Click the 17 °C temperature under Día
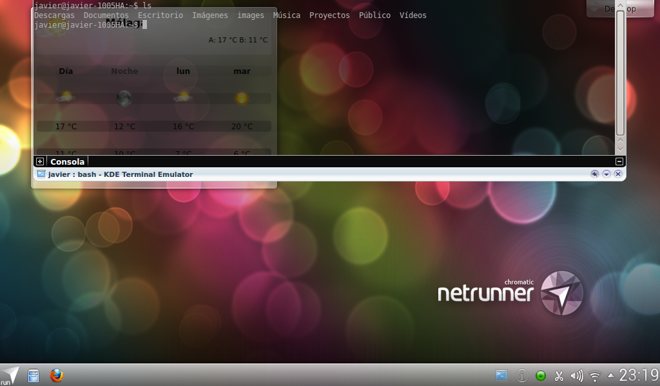660x386 pixels. pyautogui.click(x=66, y=127)
